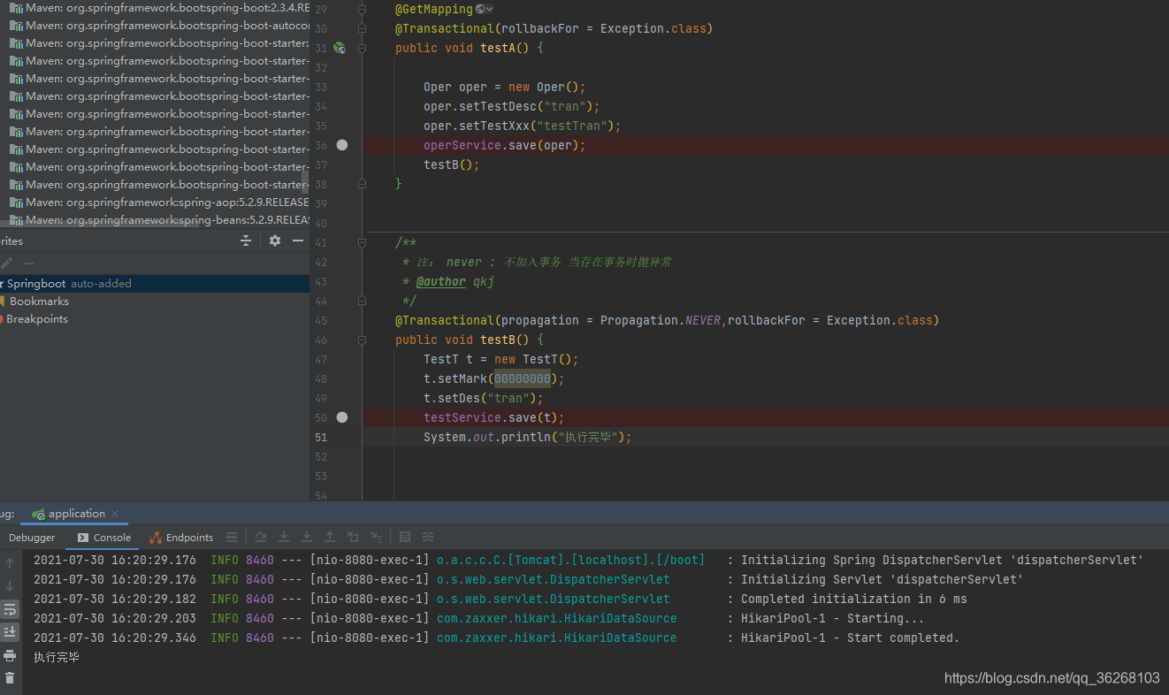Click fold end marker at line 38

point(362,184)
